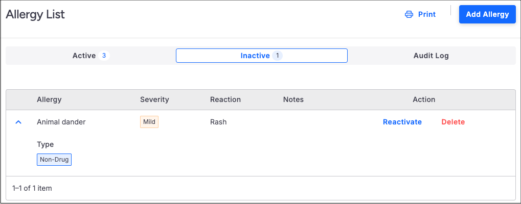Collapse the Animal dander row chevron
This screenshot has width=521, height=204.
click(x=18, y=122)
